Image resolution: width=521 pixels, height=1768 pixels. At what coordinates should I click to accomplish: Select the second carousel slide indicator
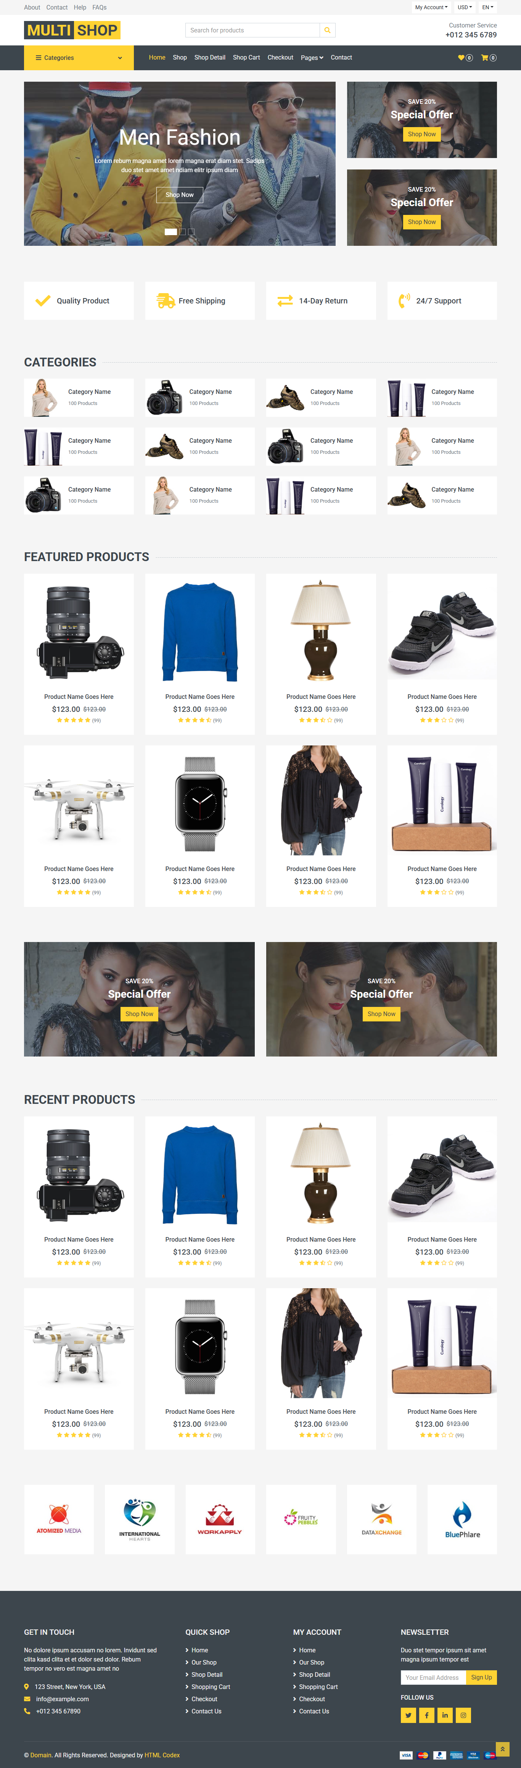[182, 232]
